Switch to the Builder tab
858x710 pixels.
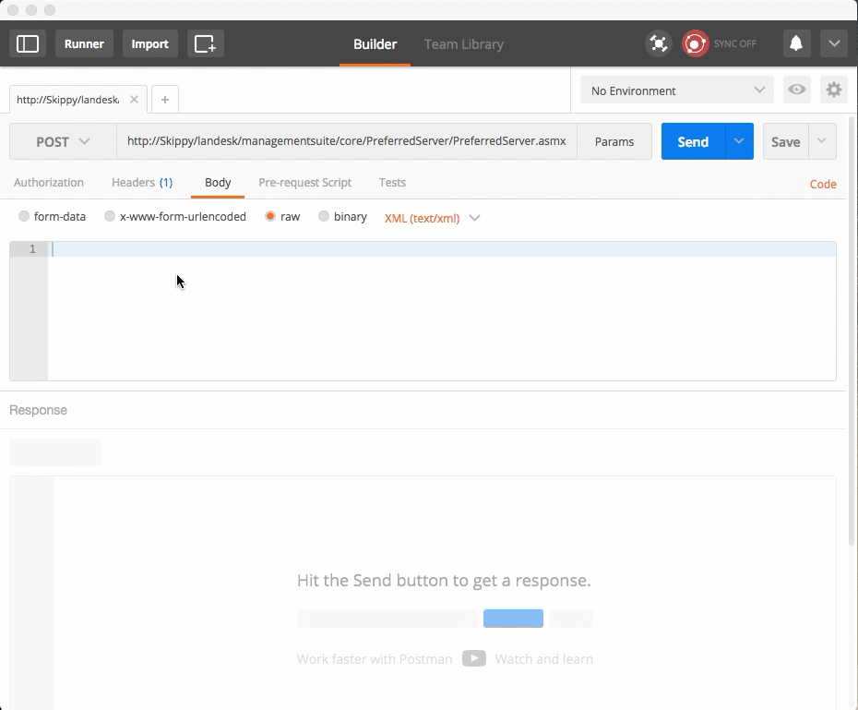coord(375,44)
